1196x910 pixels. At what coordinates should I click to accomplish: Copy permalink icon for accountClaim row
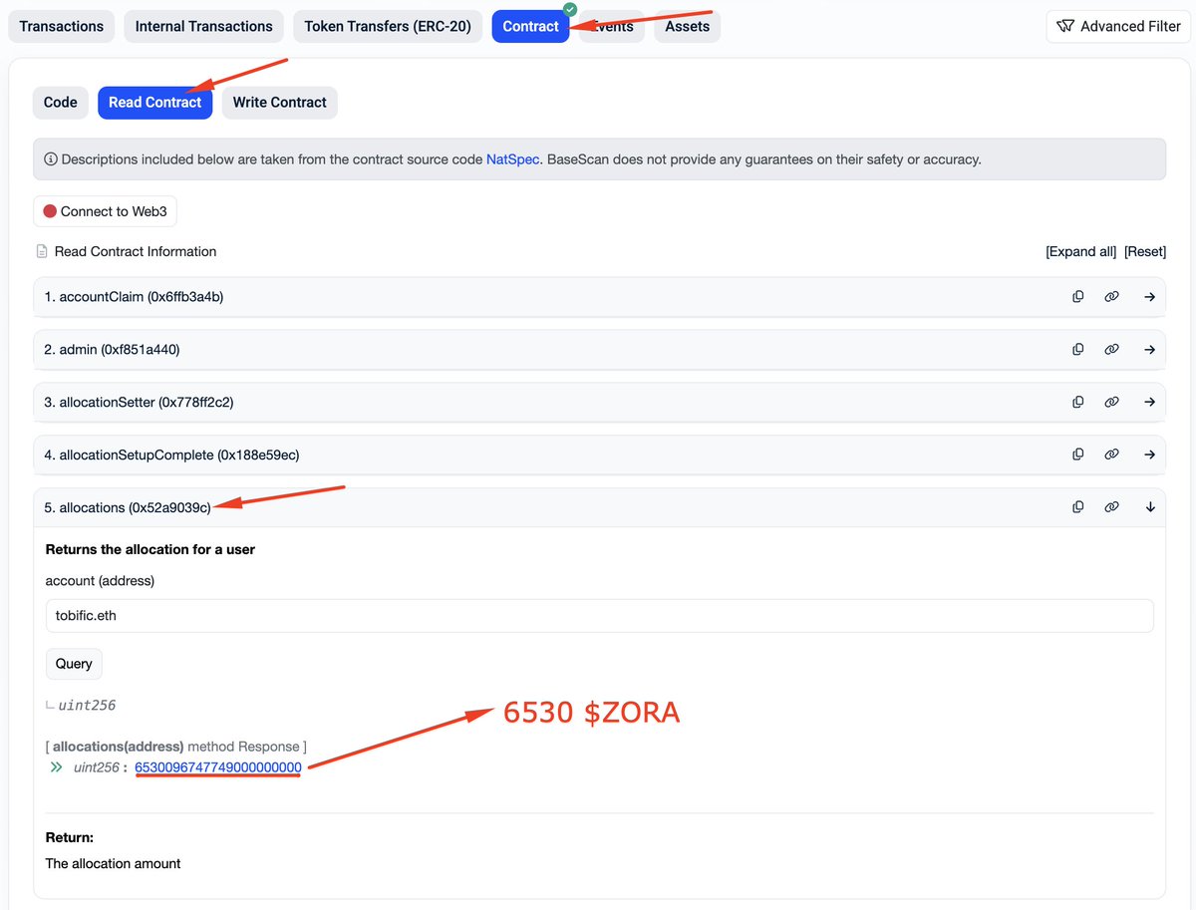pyautogui.click(x=1111, y=297)
